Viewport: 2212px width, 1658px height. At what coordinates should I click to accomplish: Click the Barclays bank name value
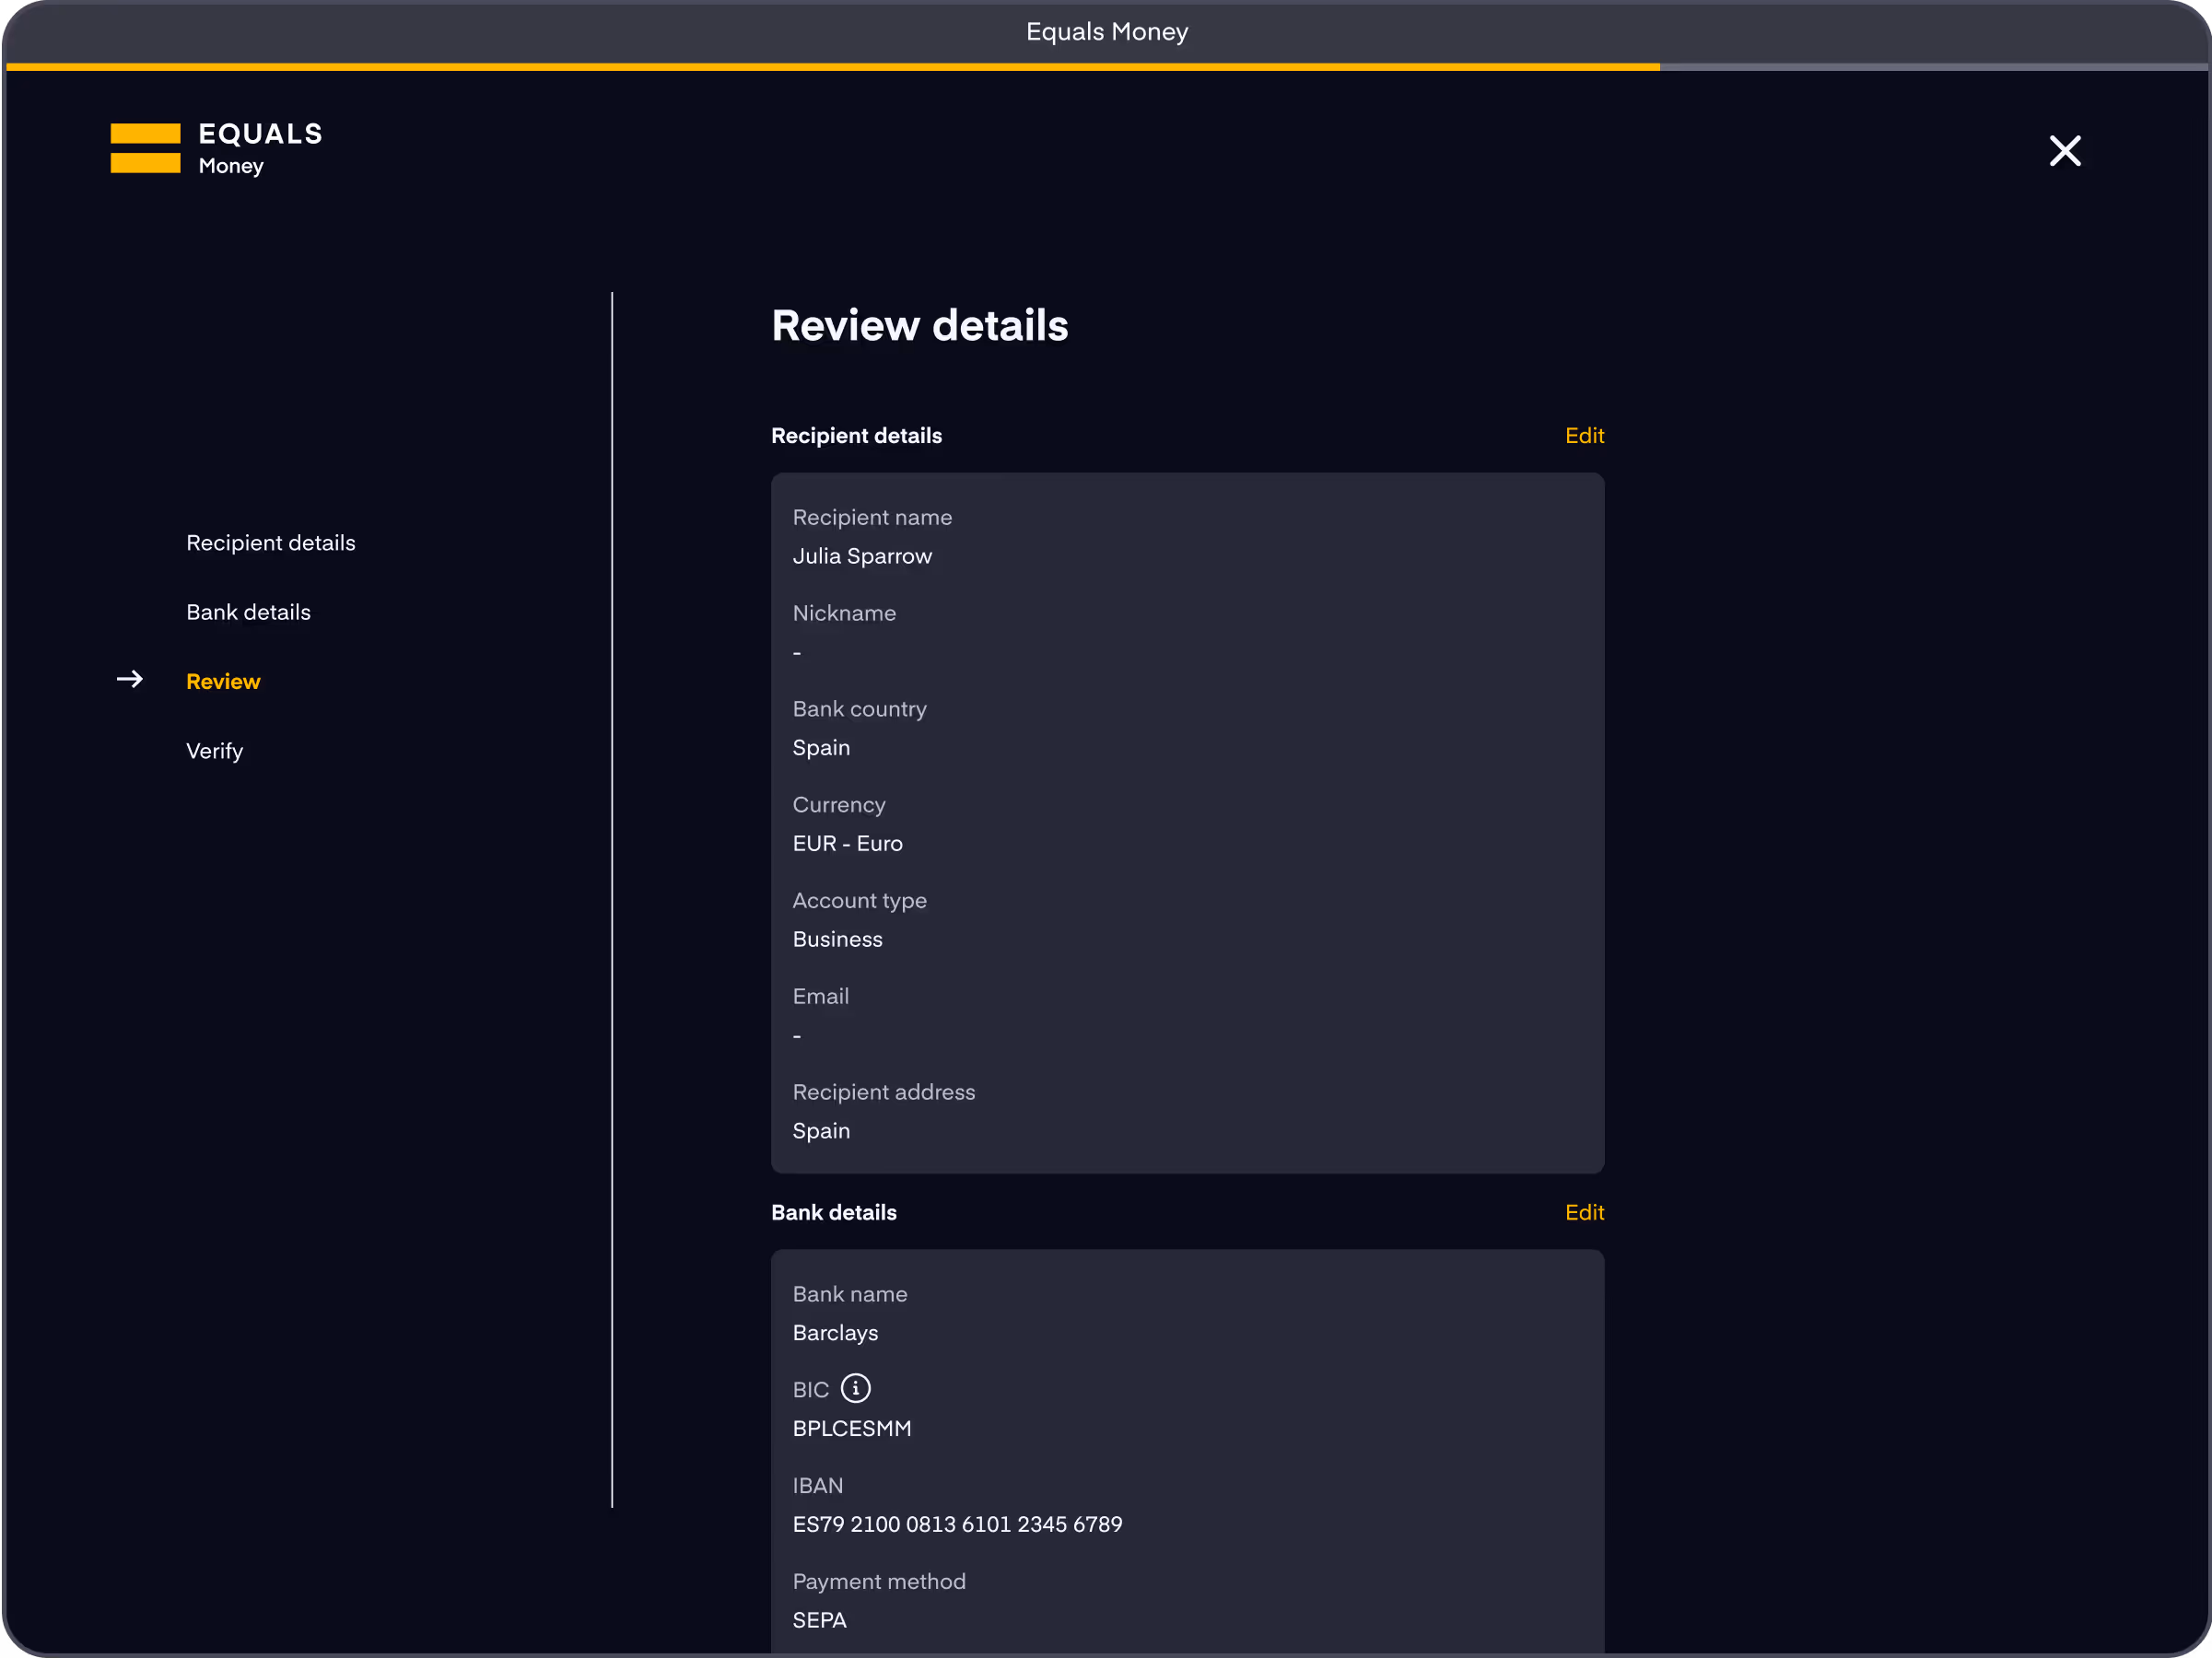click(x=835, y=1333)
